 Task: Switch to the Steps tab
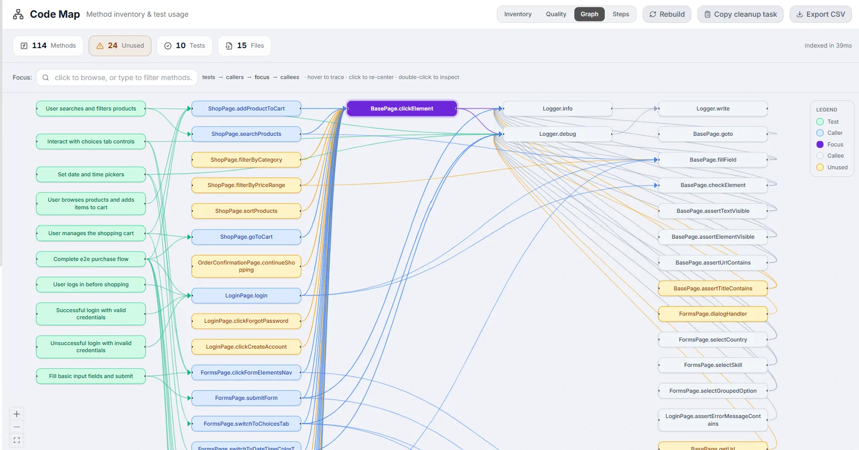click(x=620, y=14)
